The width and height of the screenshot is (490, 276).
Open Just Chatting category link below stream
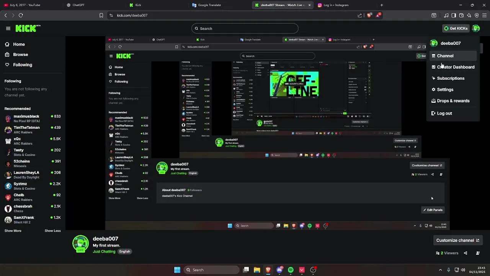[104, 251]
